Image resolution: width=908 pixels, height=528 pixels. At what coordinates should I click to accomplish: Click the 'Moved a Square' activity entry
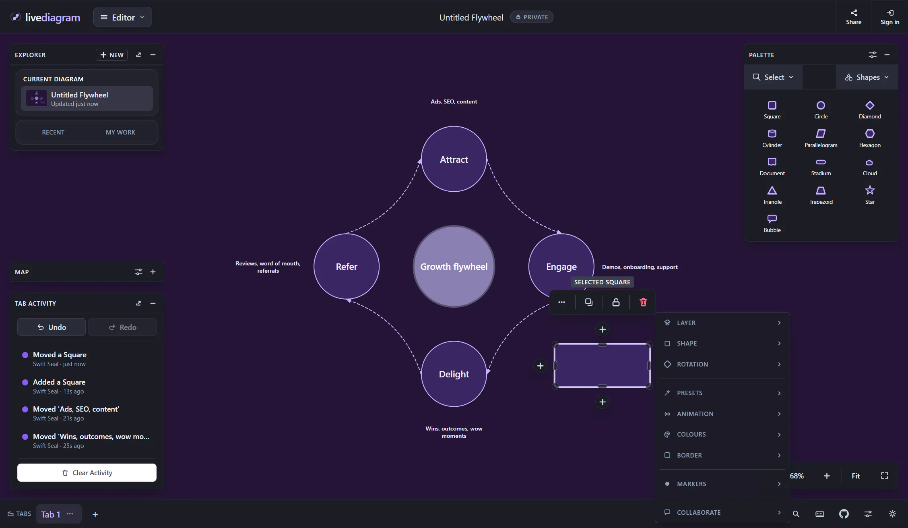tap(87, 358)
